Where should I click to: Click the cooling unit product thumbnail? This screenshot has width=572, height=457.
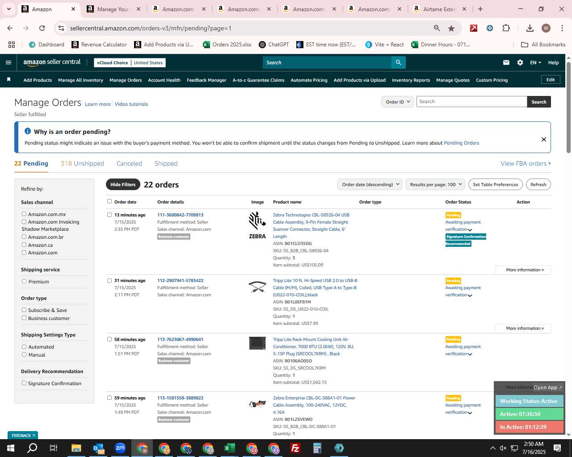(x=257, y=343)
